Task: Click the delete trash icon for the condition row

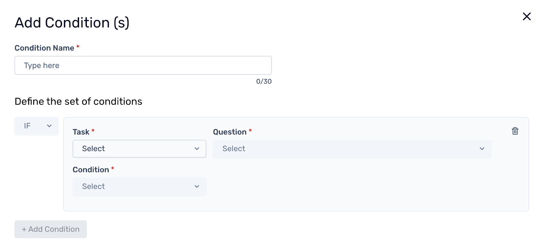Action: [515, 131]
